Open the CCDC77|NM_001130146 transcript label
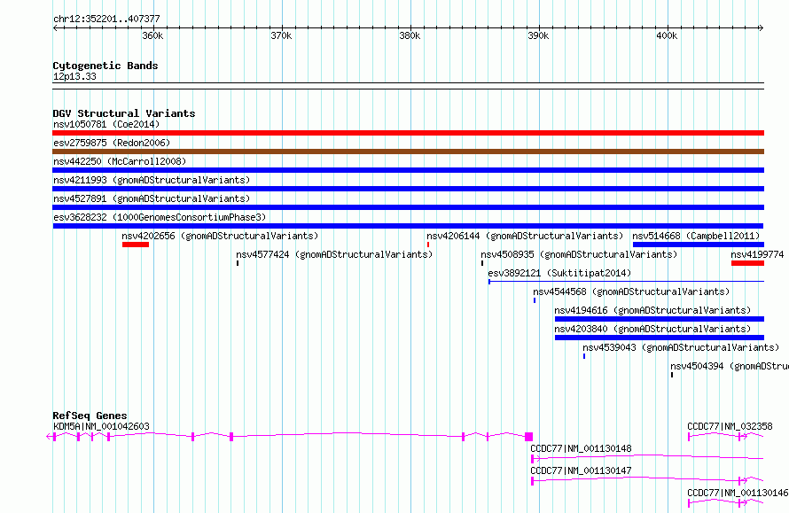This screenshot has width=789, height=513. (x=738, y=493)
